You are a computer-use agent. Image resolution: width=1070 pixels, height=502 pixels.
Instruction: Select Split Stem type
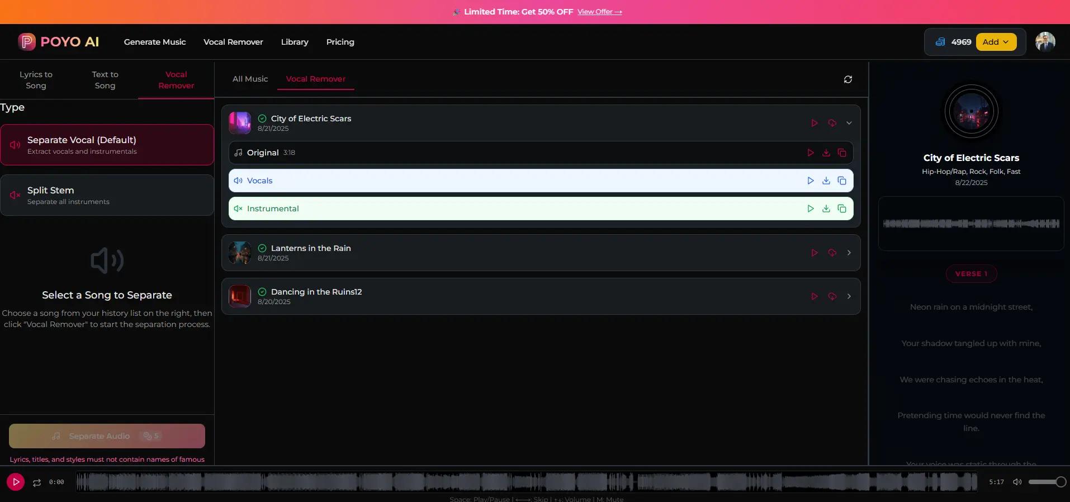[x=107, y=195]
